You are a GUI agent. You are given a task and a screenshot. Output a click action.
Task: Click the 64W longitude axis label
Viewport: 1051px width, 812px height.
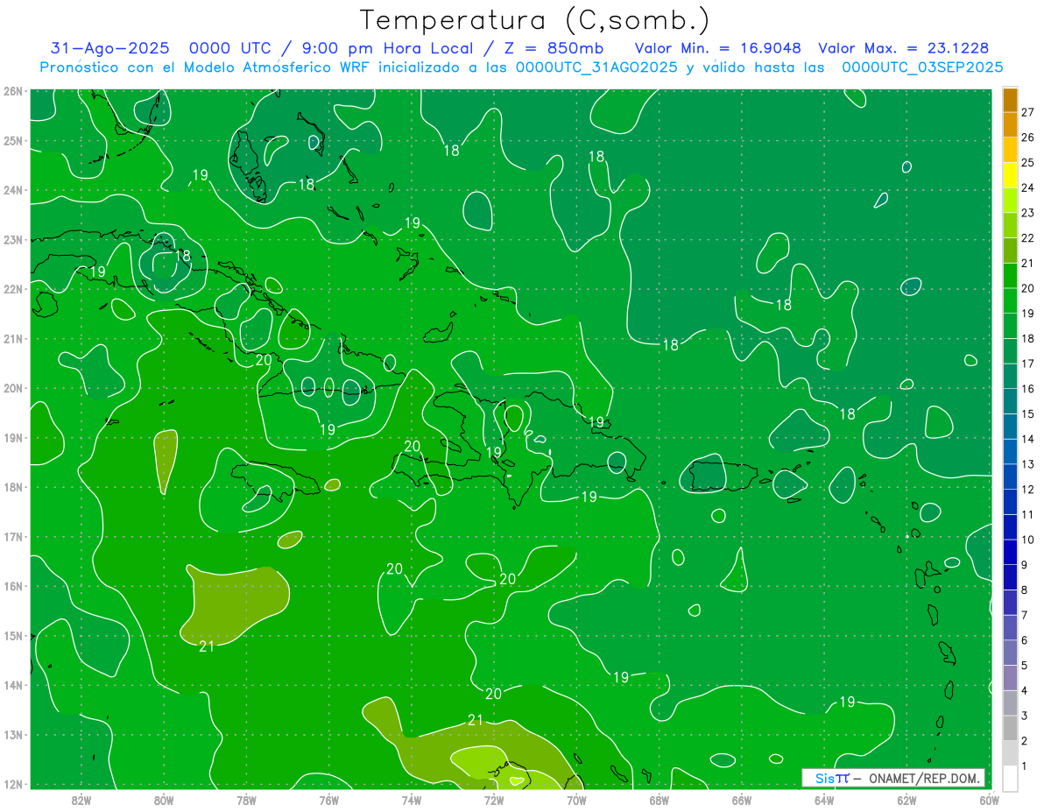[823, 800]
